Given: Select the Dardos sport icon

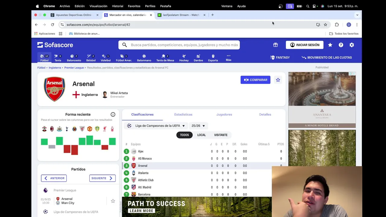Looking at the screenshot, I should (198, 58).
